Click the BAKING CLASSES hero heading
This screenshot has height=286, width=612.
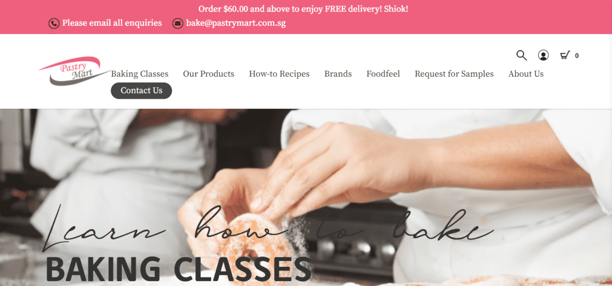pyautogui.click(x=178, y=269)
